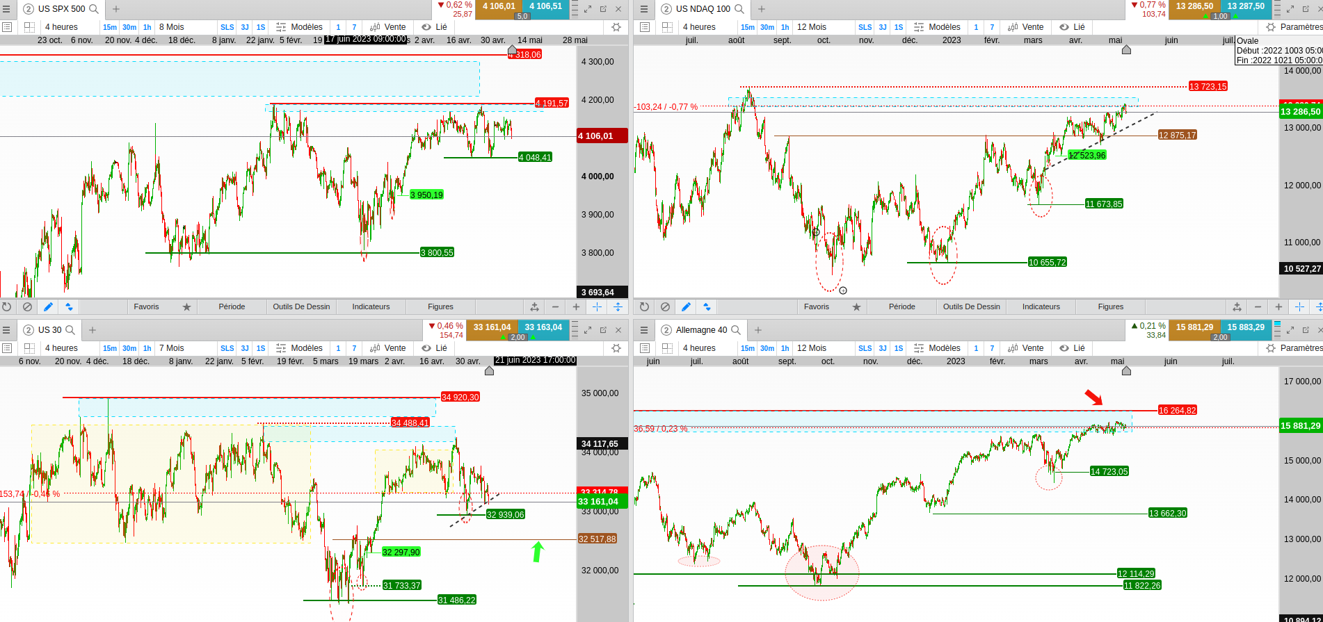Viewport: 1323px width, 622px height.
Task: Click the 4 106,51 buy price button for SPX 500
Action: [x=546, y=10]
